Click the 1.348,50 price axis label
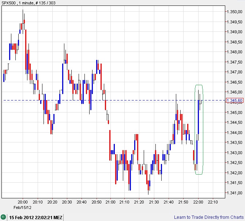245x221 pixels. point(234,42)
